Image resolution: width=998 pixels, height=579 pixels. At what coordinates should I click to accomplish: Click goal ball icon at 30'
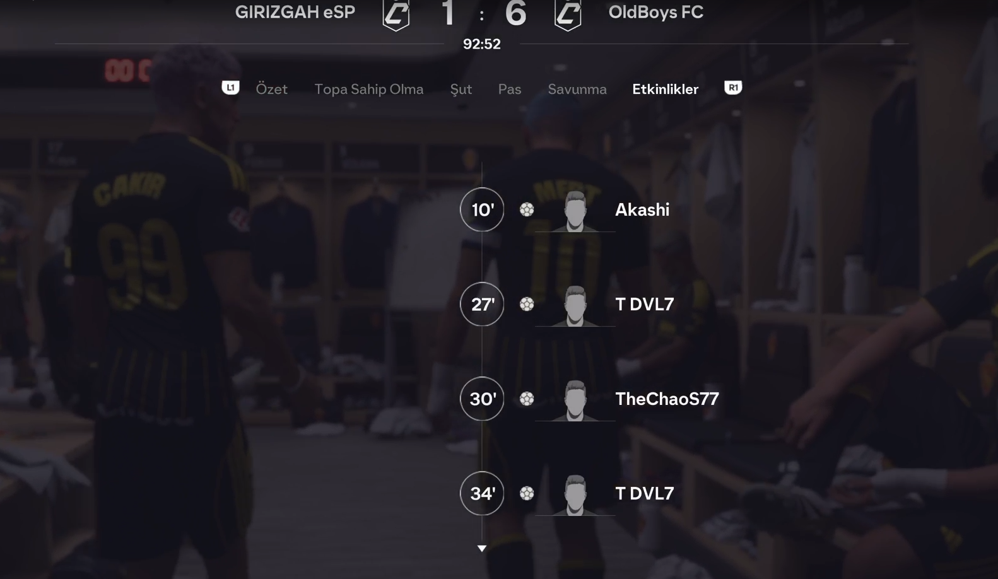click(527, 399)
